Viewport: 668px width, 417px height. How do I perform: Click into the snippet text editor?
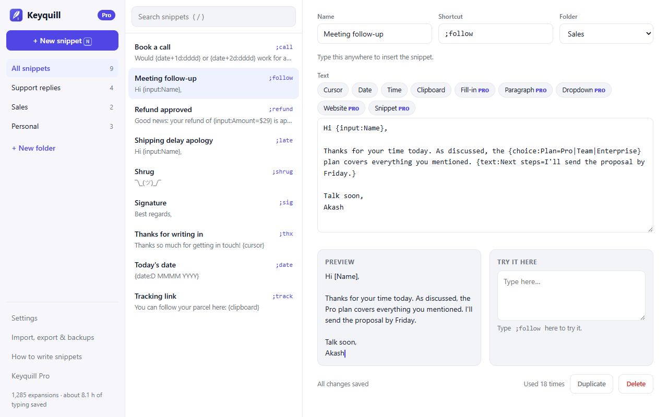point(485,175)
